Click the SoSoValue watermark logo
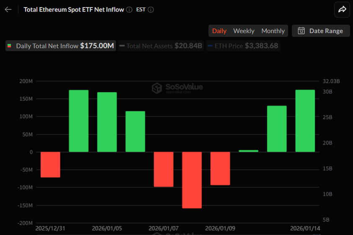 [157, 88]
